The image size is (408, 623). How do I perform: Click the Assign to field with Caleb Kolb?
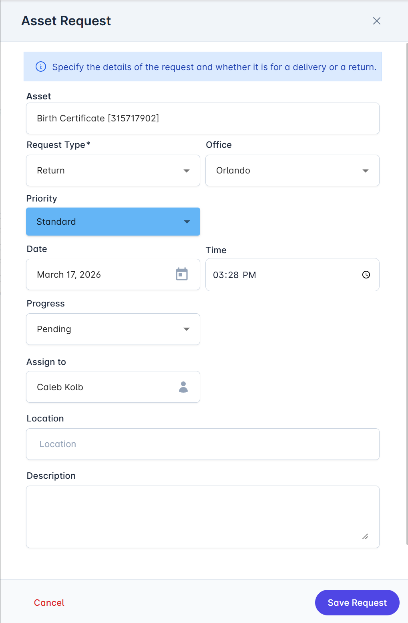pos(100,387)
